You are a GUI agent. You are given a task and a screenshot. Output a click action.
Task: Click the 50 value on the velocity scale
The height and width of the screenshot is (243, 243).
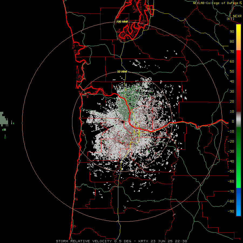coord(232,72)
